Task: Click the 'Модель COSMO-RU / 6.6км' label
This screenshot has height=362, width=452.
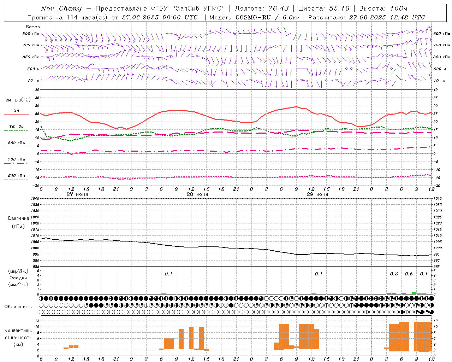Action: click(255, 17)
